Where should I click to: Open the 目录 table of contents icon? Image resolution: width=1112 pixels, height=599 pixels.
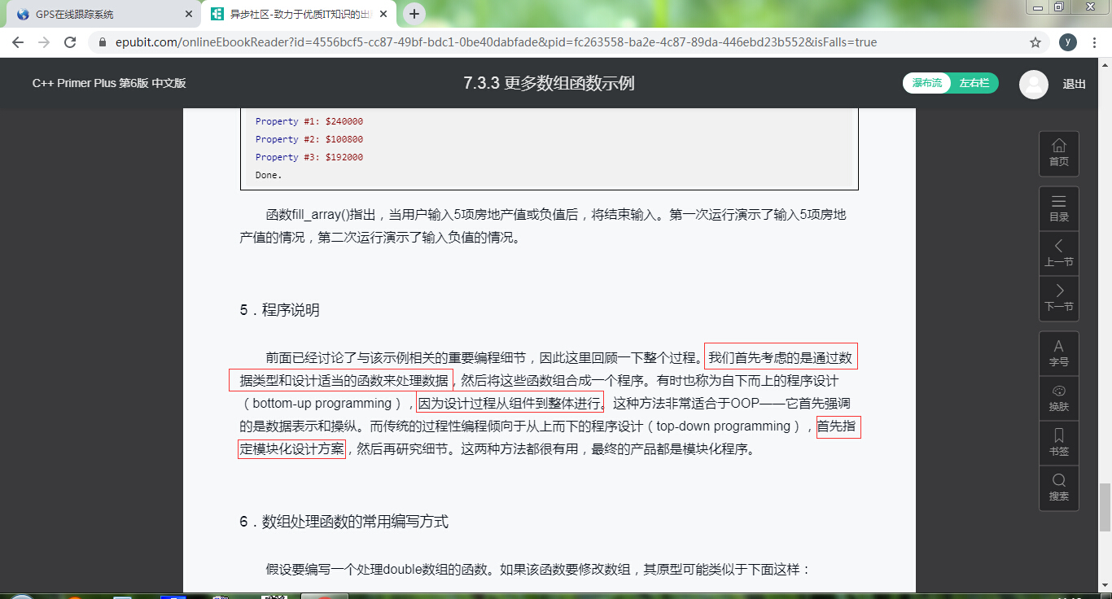1058,208
